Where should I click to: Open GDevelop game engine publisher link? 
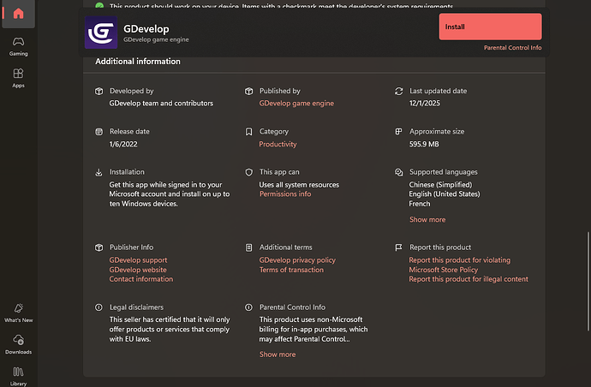(296, 104)
